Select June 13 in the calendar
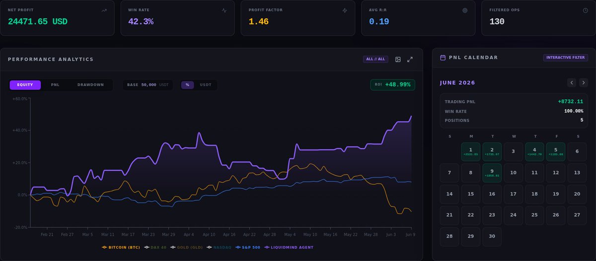 (577, 173)
